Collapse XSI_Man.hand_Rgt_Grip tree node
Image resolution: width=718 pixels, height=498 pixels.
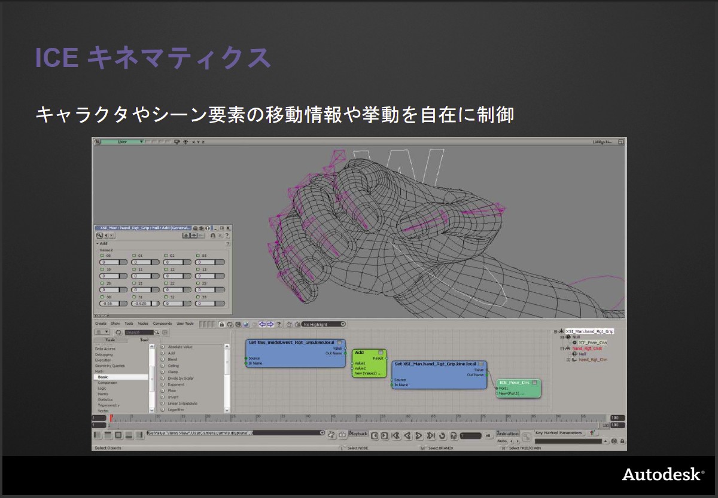pyautogui.click(x=555, y=331)
